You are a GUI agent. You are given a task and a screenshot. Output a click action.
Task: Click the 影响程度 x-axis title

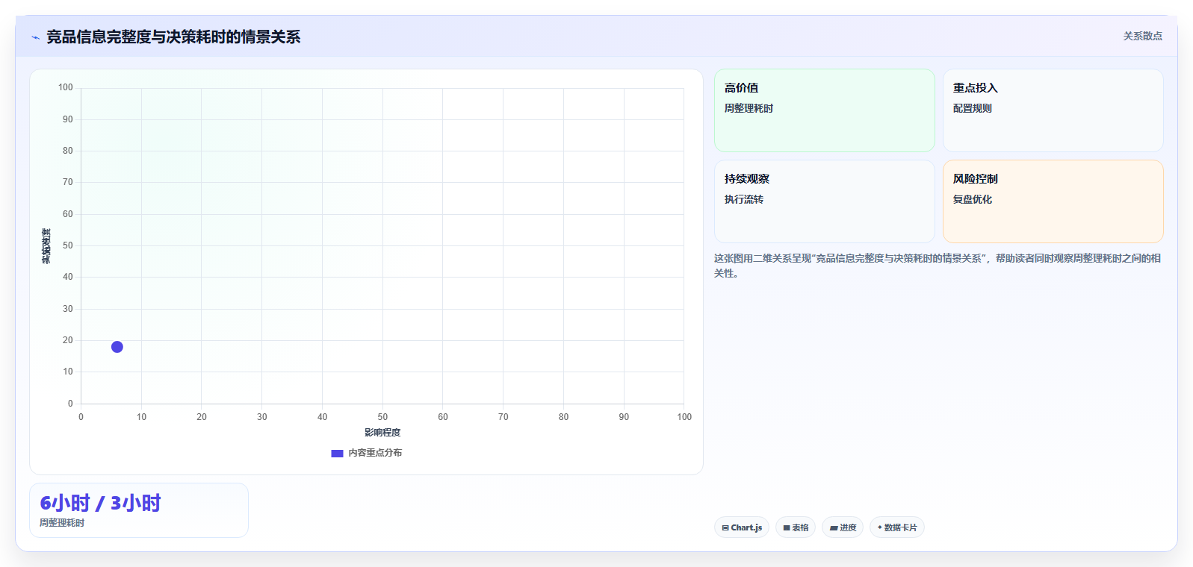pos(382,433)
